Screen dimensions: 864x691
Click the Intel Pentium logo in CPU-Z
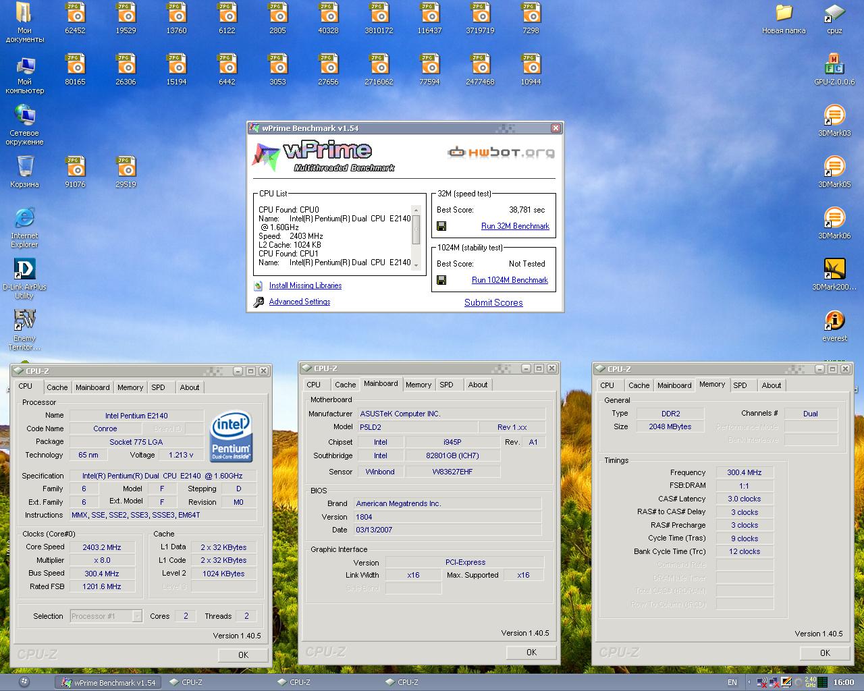coord(231,436)
